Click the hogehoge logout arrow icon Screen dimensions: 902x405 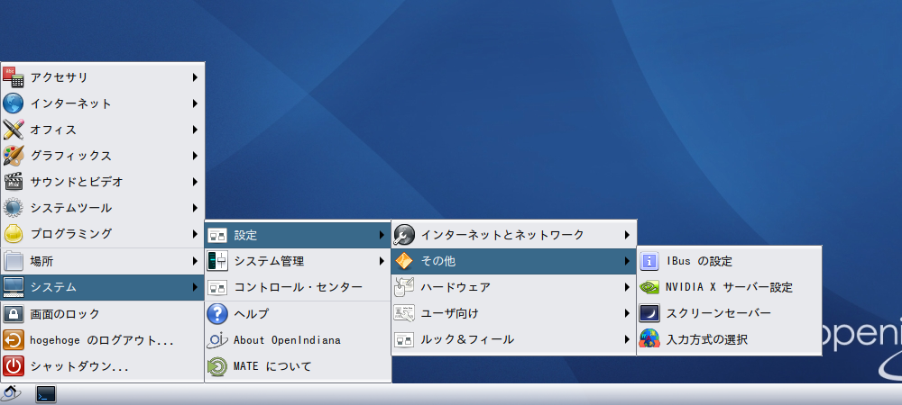pyautogui.click(x=14, y=340)
